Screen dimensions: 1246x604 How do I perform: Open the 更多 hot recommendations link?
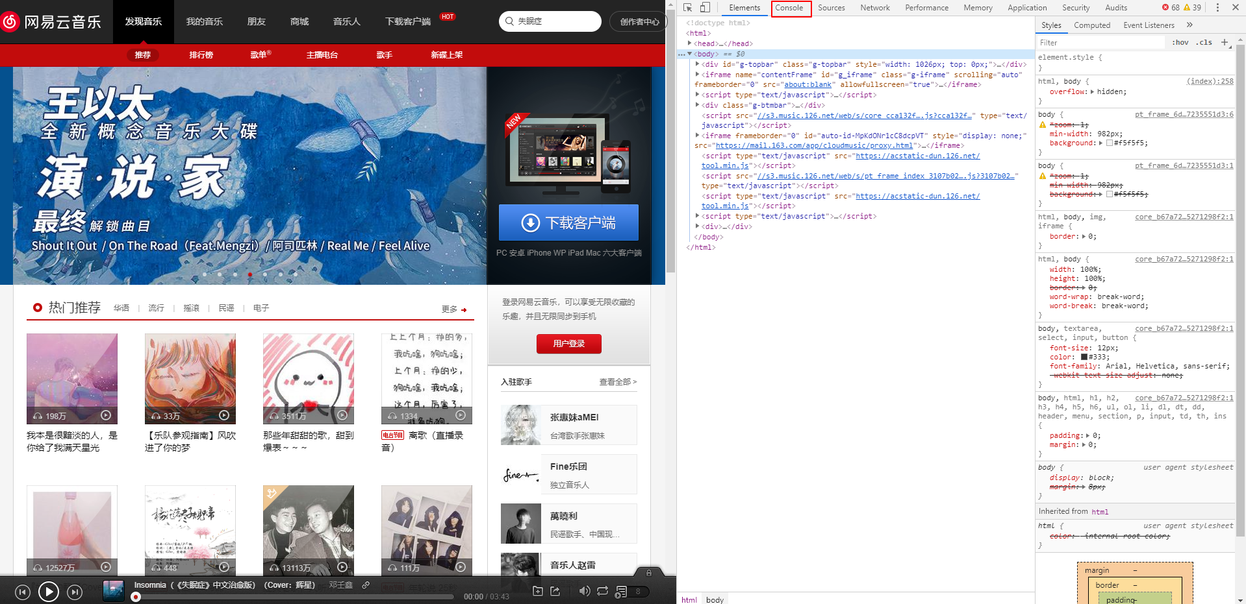[454, 309]
